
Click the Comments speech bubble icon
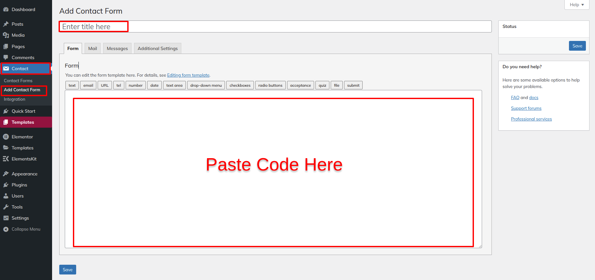6,57
